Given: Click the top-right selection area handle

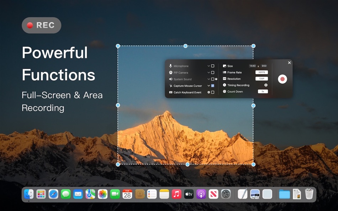Looking at the screenshot, I should pos(253,46).
